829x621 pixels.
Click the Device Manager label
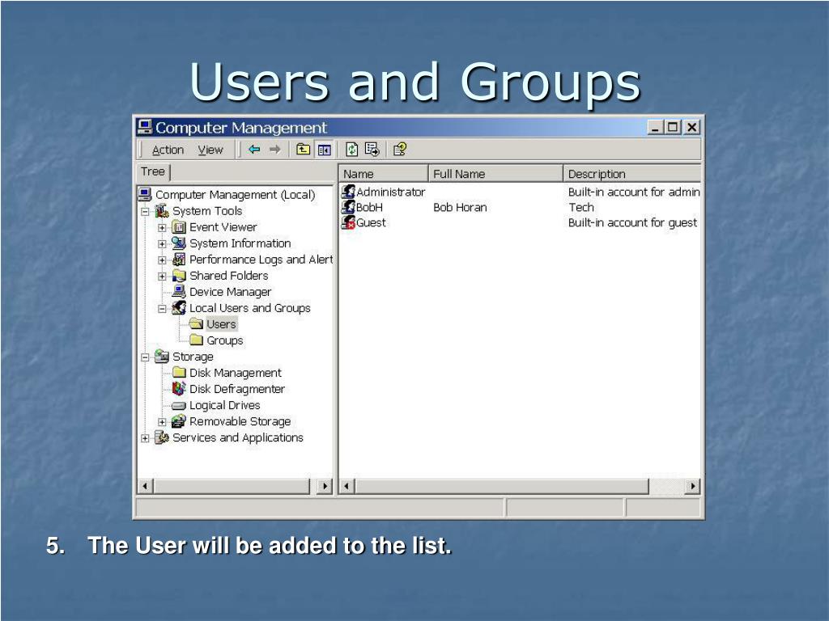click(x=230, y=292)
